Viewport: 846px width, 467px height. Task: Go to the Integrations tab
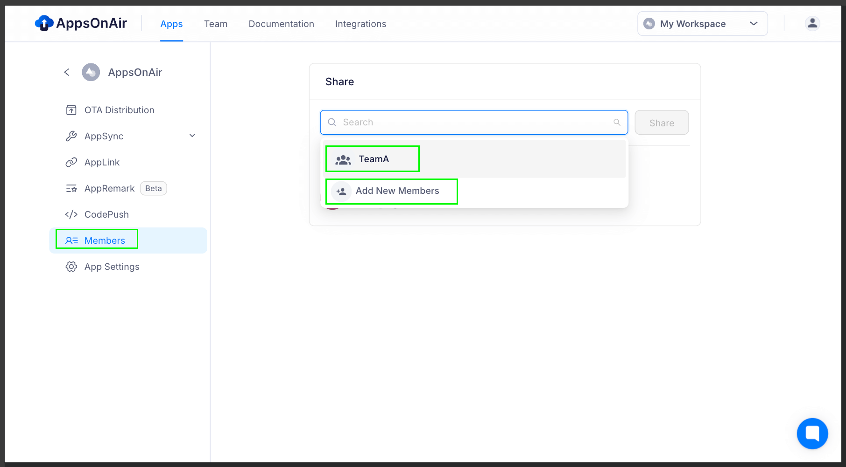360,24
